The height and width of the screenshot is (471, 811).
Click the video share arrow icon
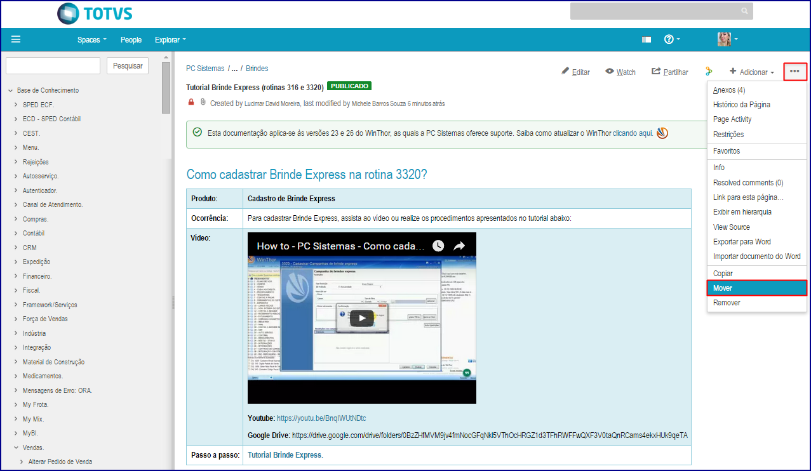tap(459, 246)
